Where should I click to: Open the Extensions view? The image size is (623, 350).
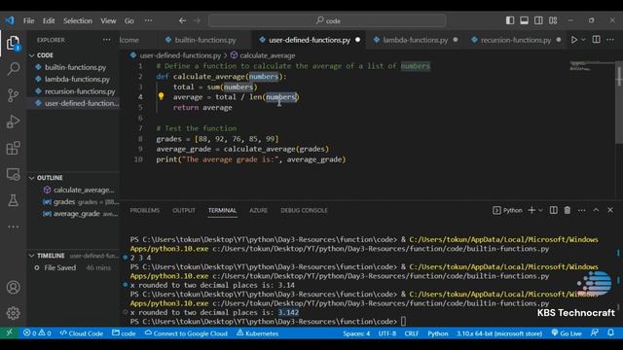[x=13, y=148]
